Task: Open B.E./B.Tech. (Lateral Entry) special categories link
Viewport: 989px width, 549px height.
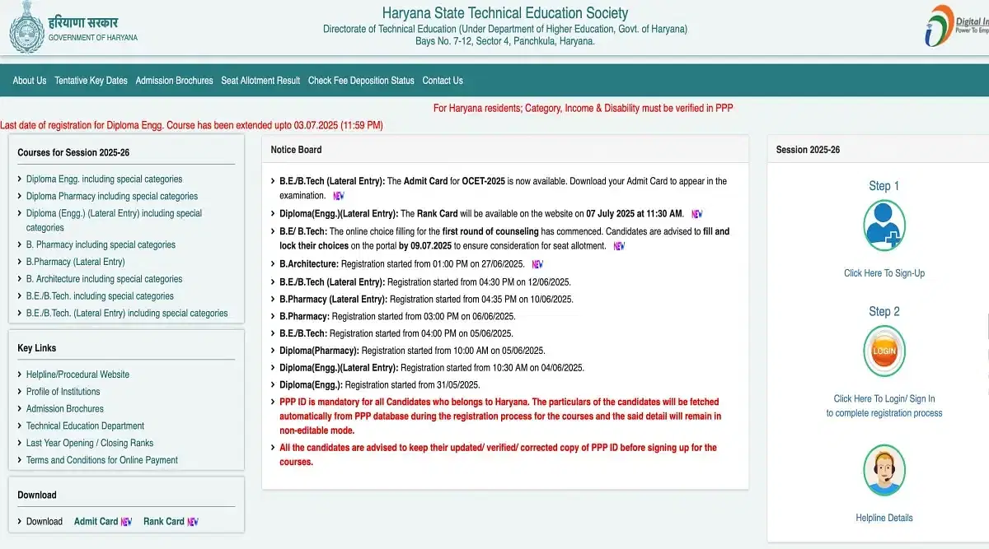Action: coord(127,314)
